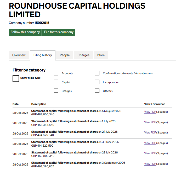This screenshot has height=170, width=181.
Task: Enable the Show filing type checkbox
Action: (16, 79)
